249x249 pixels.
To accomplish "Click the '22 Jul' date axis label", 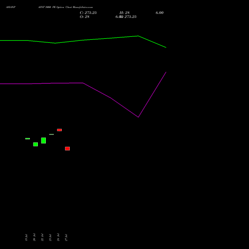I will (42, 238).
